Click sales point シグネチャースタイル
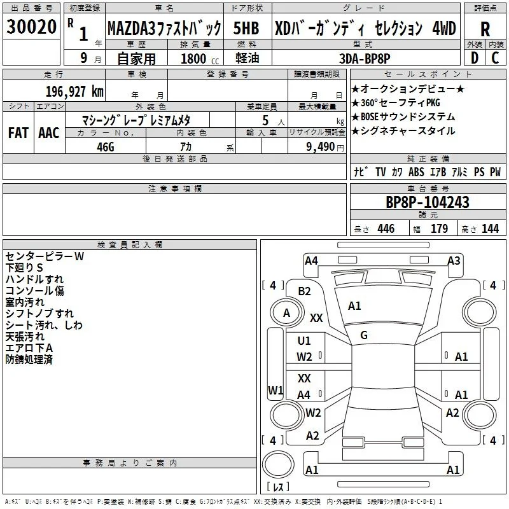Screen dimensions: 509x509 (x=403, y=131)
